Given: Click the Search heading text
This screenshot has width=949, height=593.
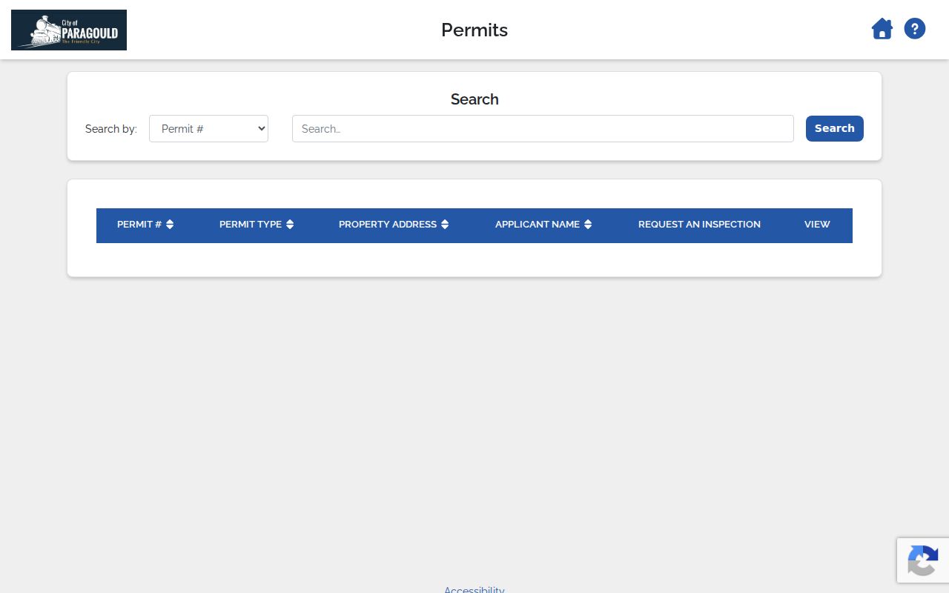Looking at the screenshot, I should tap(474, 99).
